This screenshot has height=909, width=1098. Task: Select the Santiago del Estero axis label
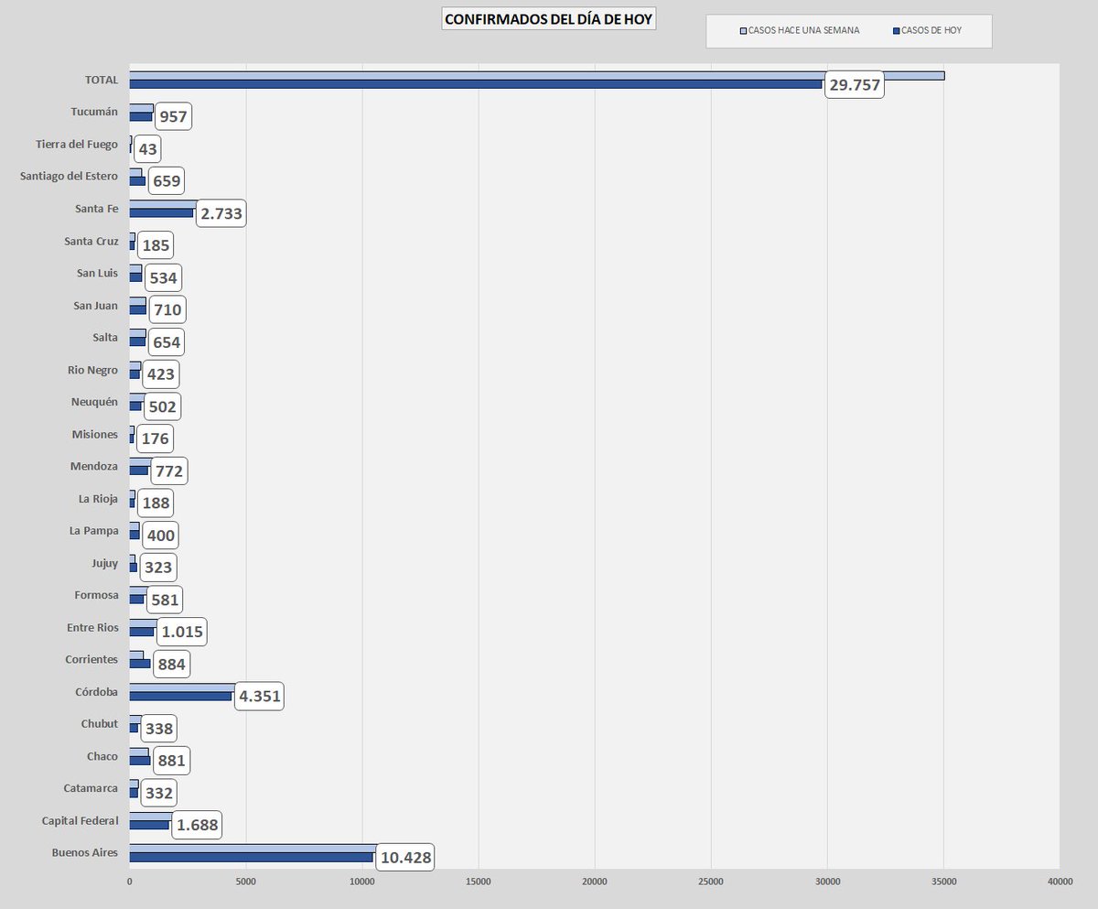click(70, 177)
